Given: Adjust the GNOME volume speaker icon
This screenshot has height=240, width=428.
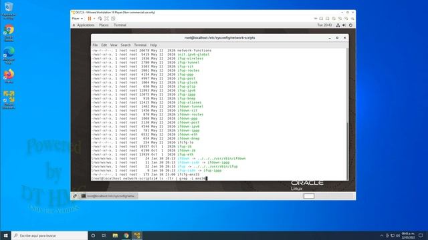Looking at the screenshot, I should point(344,25).
